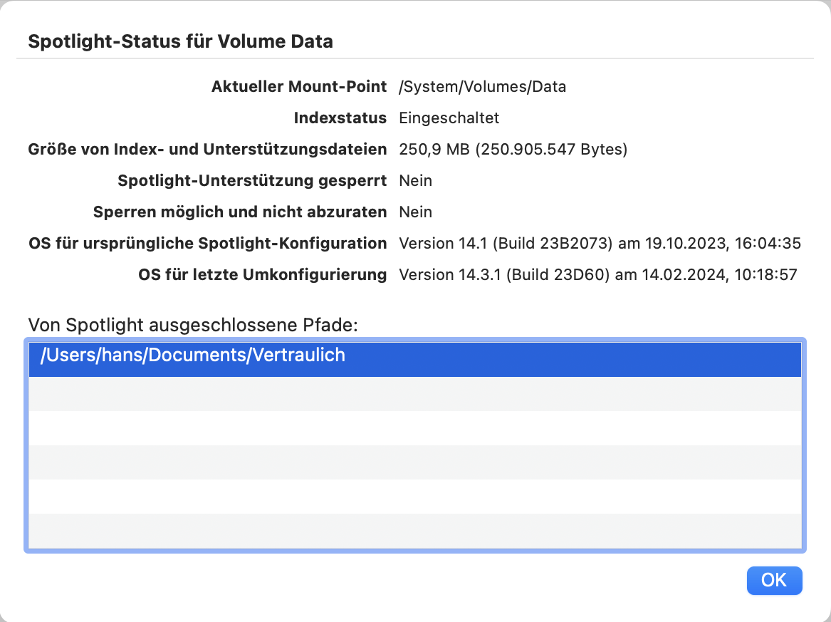Click the Version 14.1 (Build 23B2073) entry
The height and width of the screenshot is (622, 831).
click(x=600, y=243)
